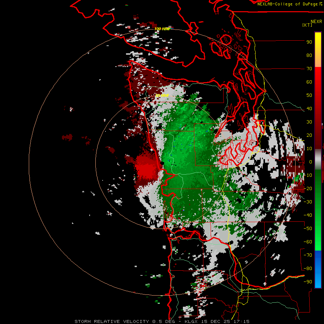Click the 70 value on the velocity scale
324x324 pixels.
tap(309, 69)
